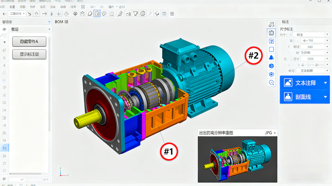Switch to the 标注 tab in right panel
Viewport: 332px width, 186px height.
(286, 21)
